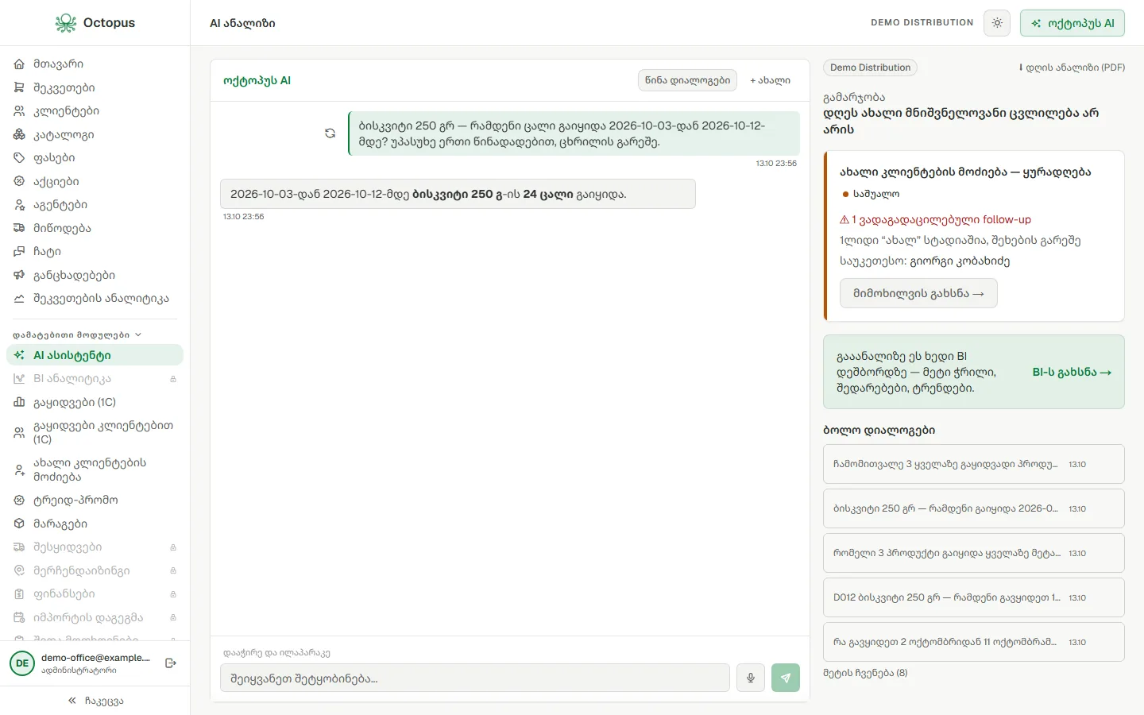Viewport: 1144px width, 715px height.
Task: Open წინა დიალოგები previous dialogs
Action: pyautogui.click(x=687, y=80)
